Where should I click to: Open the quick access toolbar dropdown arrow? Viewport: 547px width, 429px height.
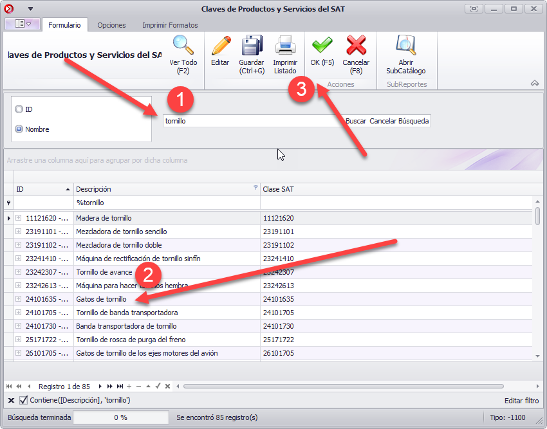(30, 9)
